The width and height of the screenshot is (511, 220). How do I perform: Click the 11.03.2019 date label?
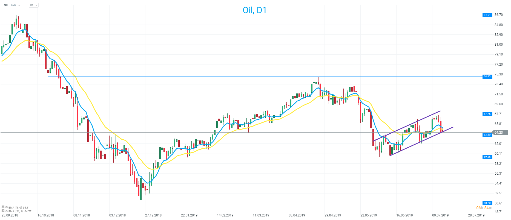pyautogui.click(x=261, y=215)
